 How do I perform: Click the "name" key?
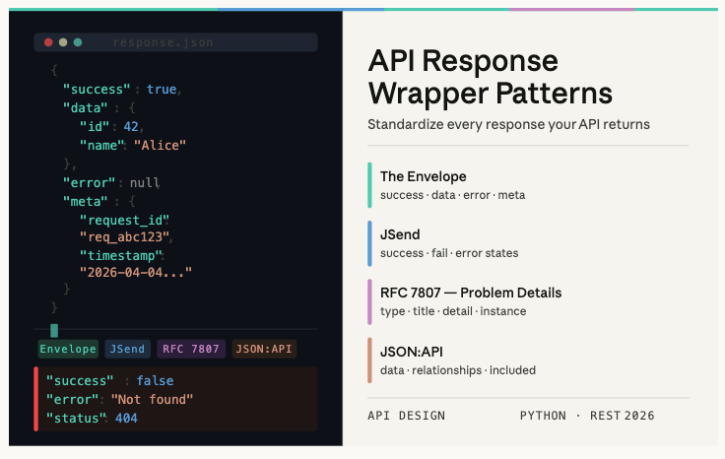pos(101,145)
